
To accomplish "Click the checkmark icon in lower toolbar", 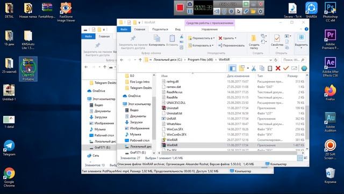I will click(x=285, y=68).
